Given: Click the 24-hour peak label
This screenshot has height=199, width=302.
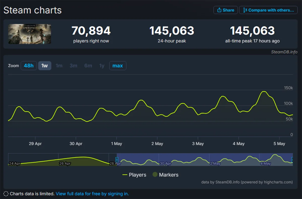Looking at the screenshot, I should point(172,41).
